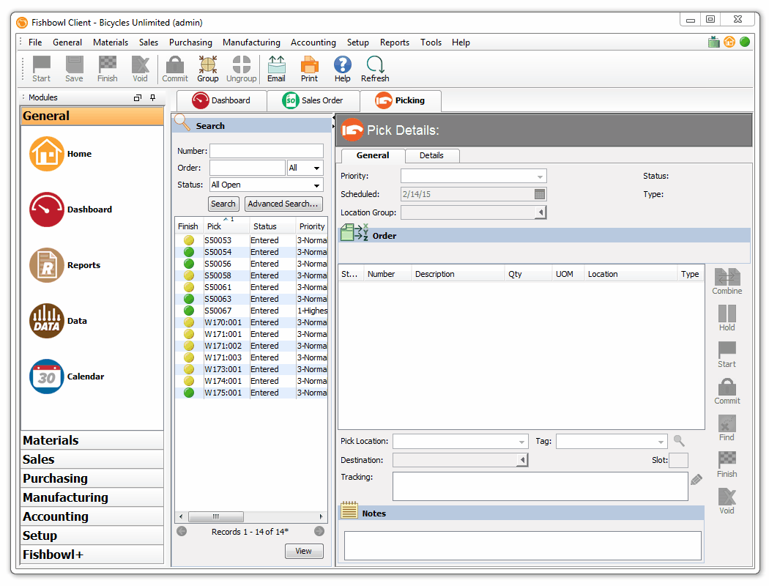Open the Manufacturing menu in the menu bar
The height and width of the screenshot is (586, 769).
click(251, 42)
